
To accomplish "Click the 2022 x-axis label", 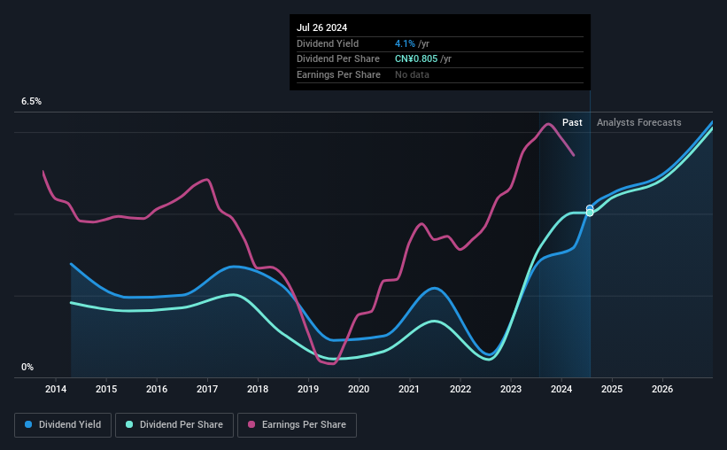I will [460, 389].
